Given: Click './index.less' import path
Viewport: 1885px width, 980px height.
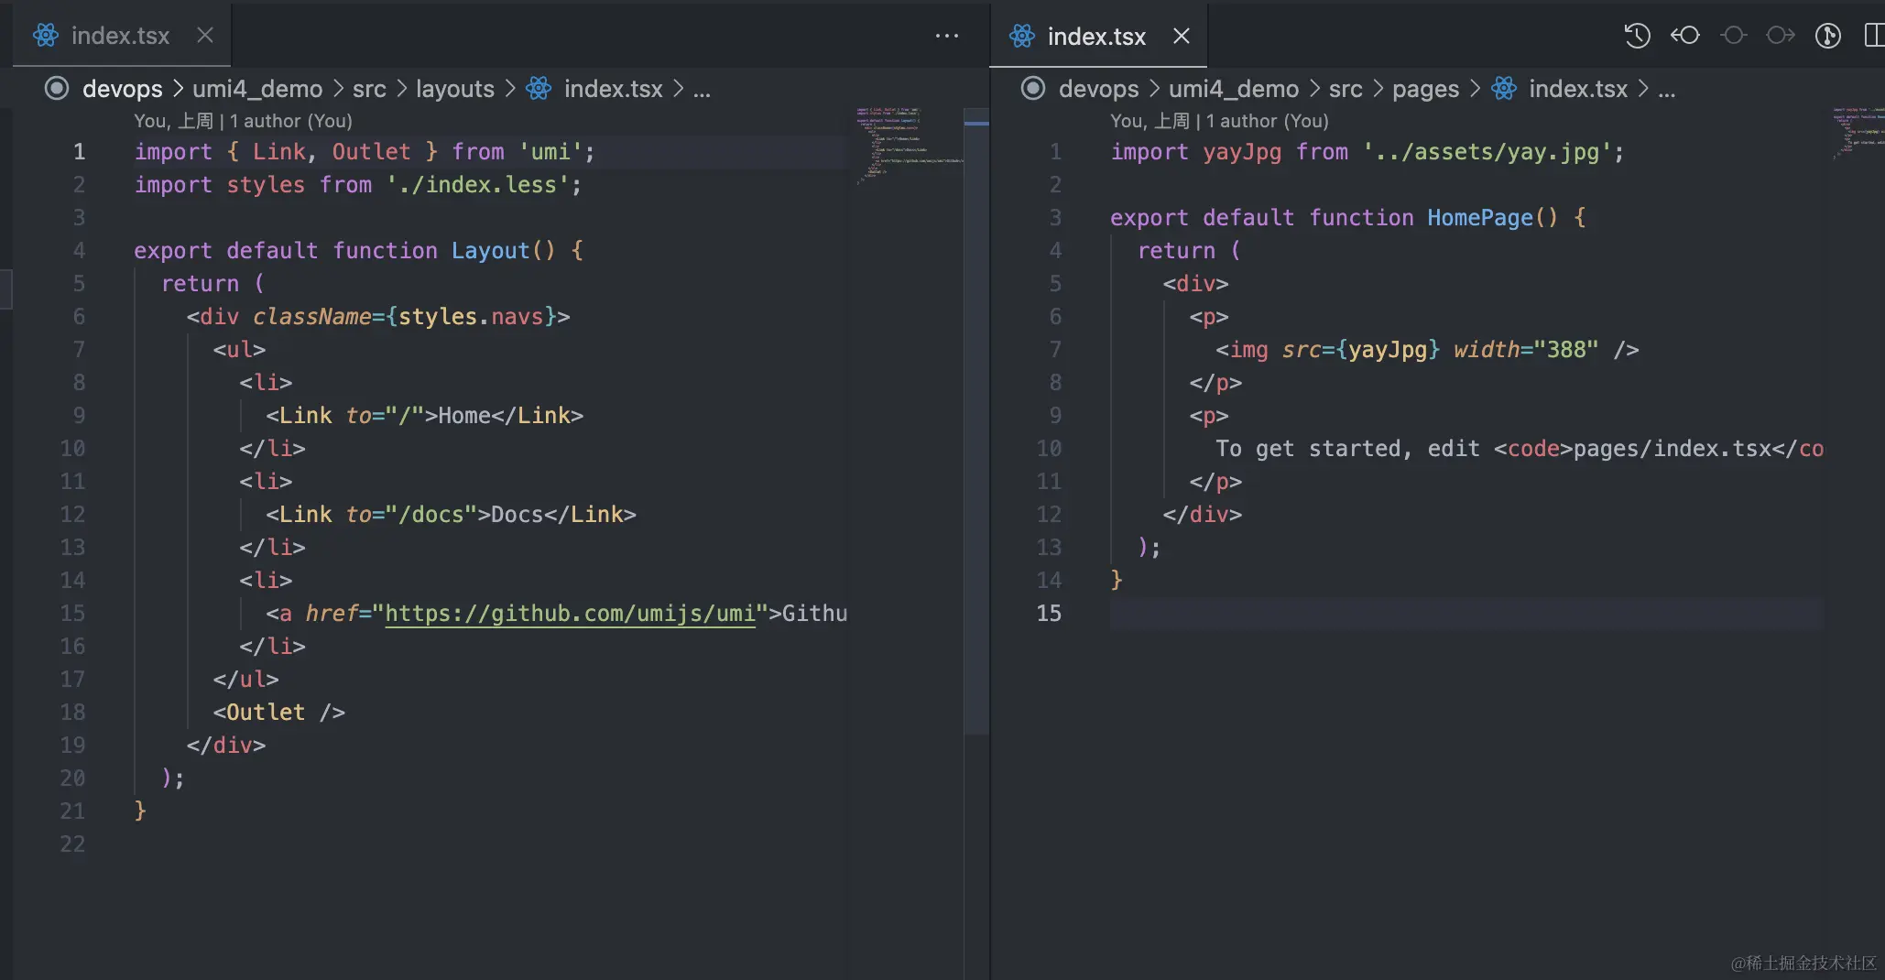Looking at the screenshot, I should (477, 184).
